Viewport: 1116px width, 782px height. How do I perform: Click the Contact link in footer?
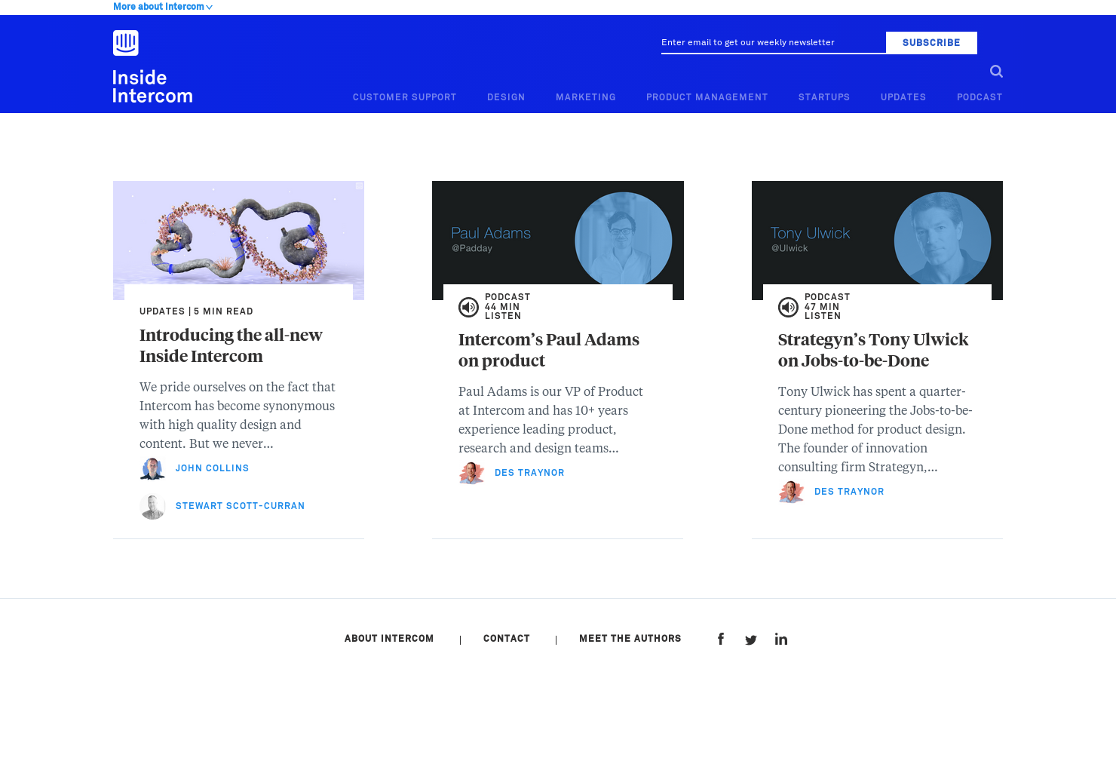(x=506, y=639)
